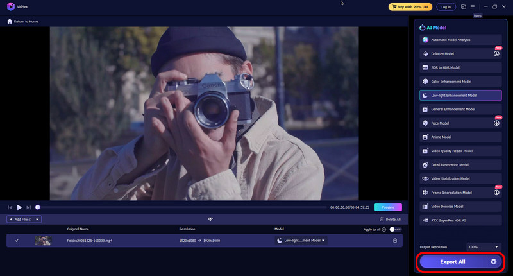Delete the Feishu20251225-160033.mp4 file via trash icon

pos(395,241)
